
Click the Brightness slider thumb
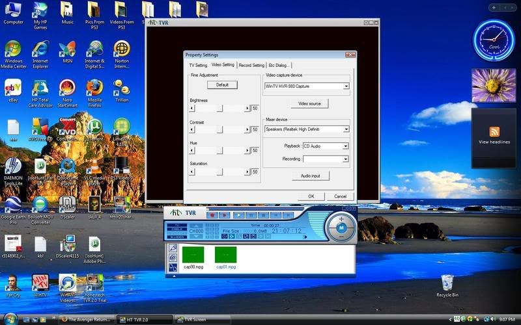coord(220,109)
